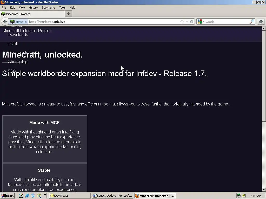Viewport: 266px width, 199px height.
Task: Click the vertical scrollbar thumb
Action: point(264,76)
